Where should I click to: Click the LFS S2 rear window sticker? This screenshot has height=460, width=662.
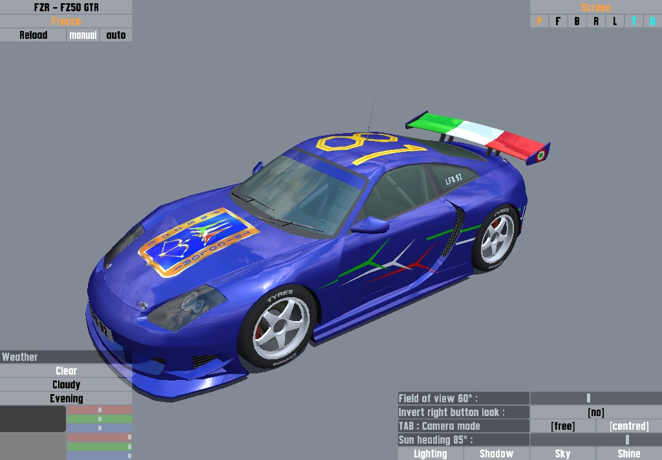tap(453, 179)
